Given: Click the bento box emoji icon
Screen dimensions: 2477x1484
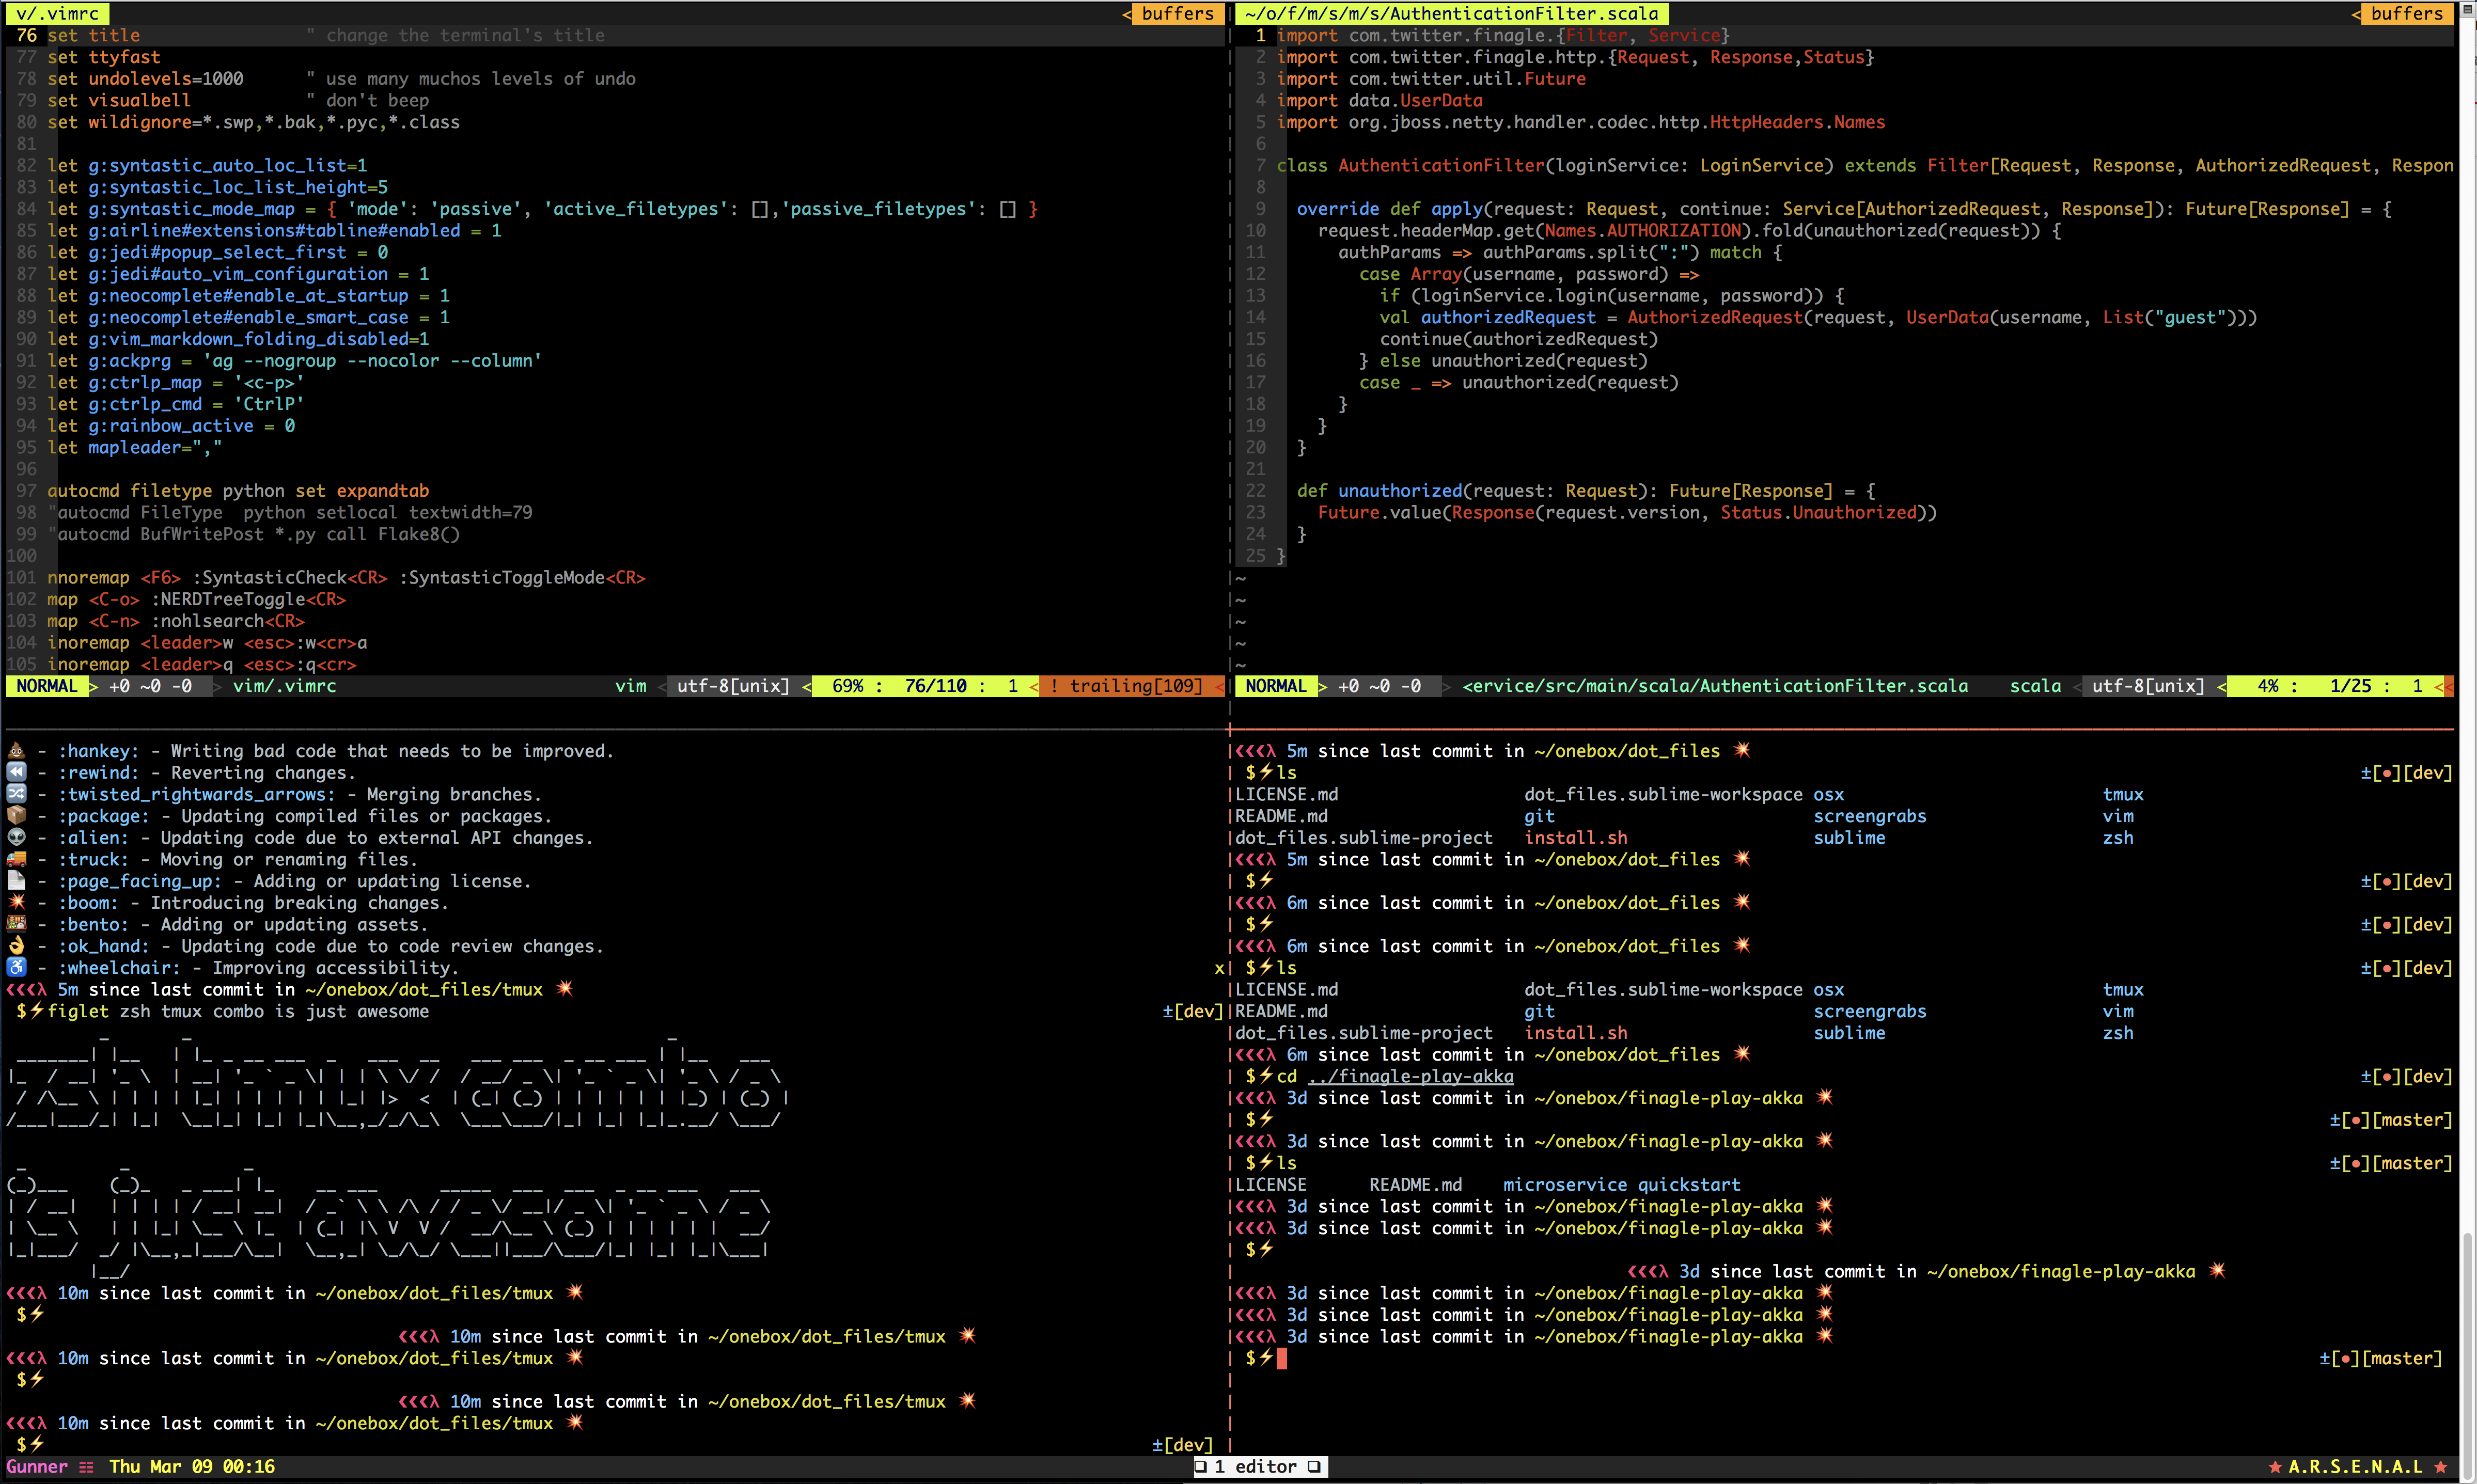Looking at the screenshot, I should coord(16,924).
